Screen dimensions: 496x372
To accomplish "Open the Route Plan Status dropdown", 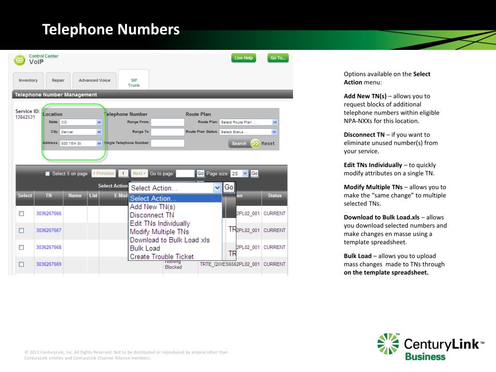I will 248,132.
